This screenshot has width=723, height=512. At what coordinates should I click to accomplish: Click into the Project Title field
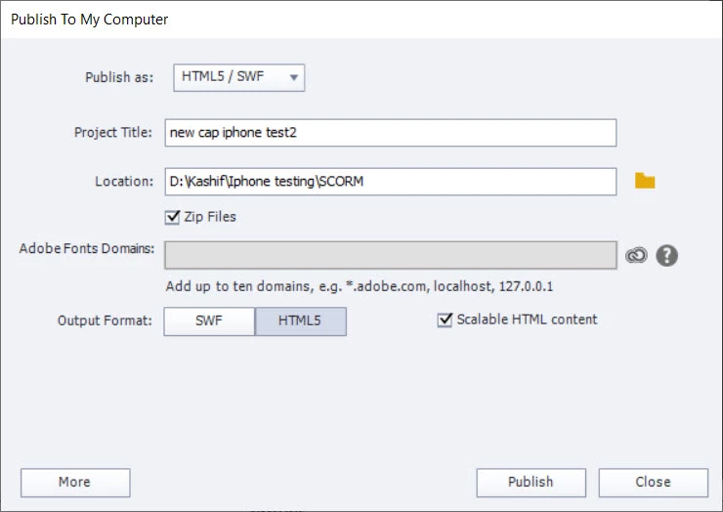391,133
